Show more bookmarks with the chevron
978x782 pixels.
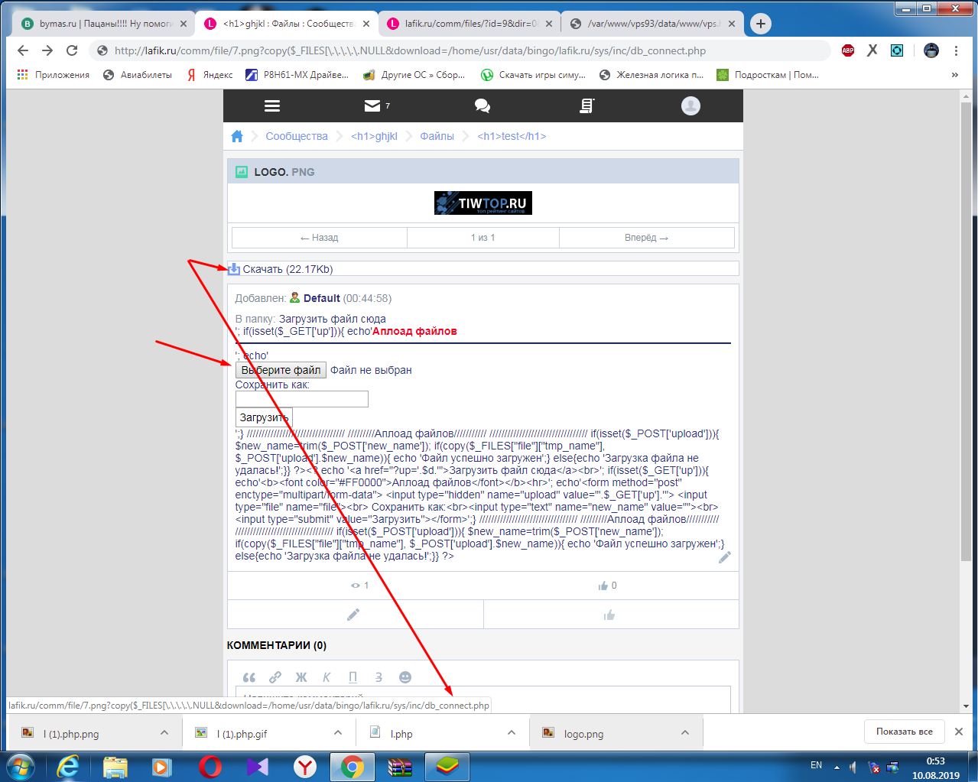pos(954,75)
